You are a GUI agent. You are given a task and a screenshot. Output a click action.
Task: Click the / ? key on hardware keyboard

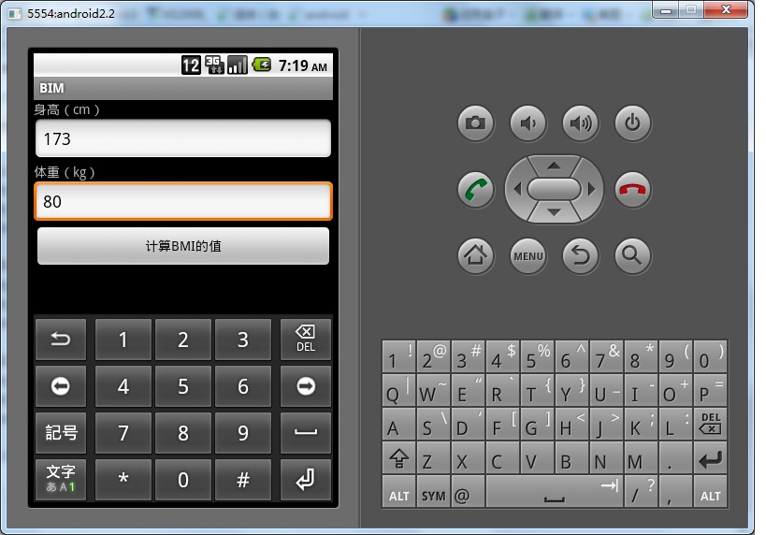tap(641, 492)
